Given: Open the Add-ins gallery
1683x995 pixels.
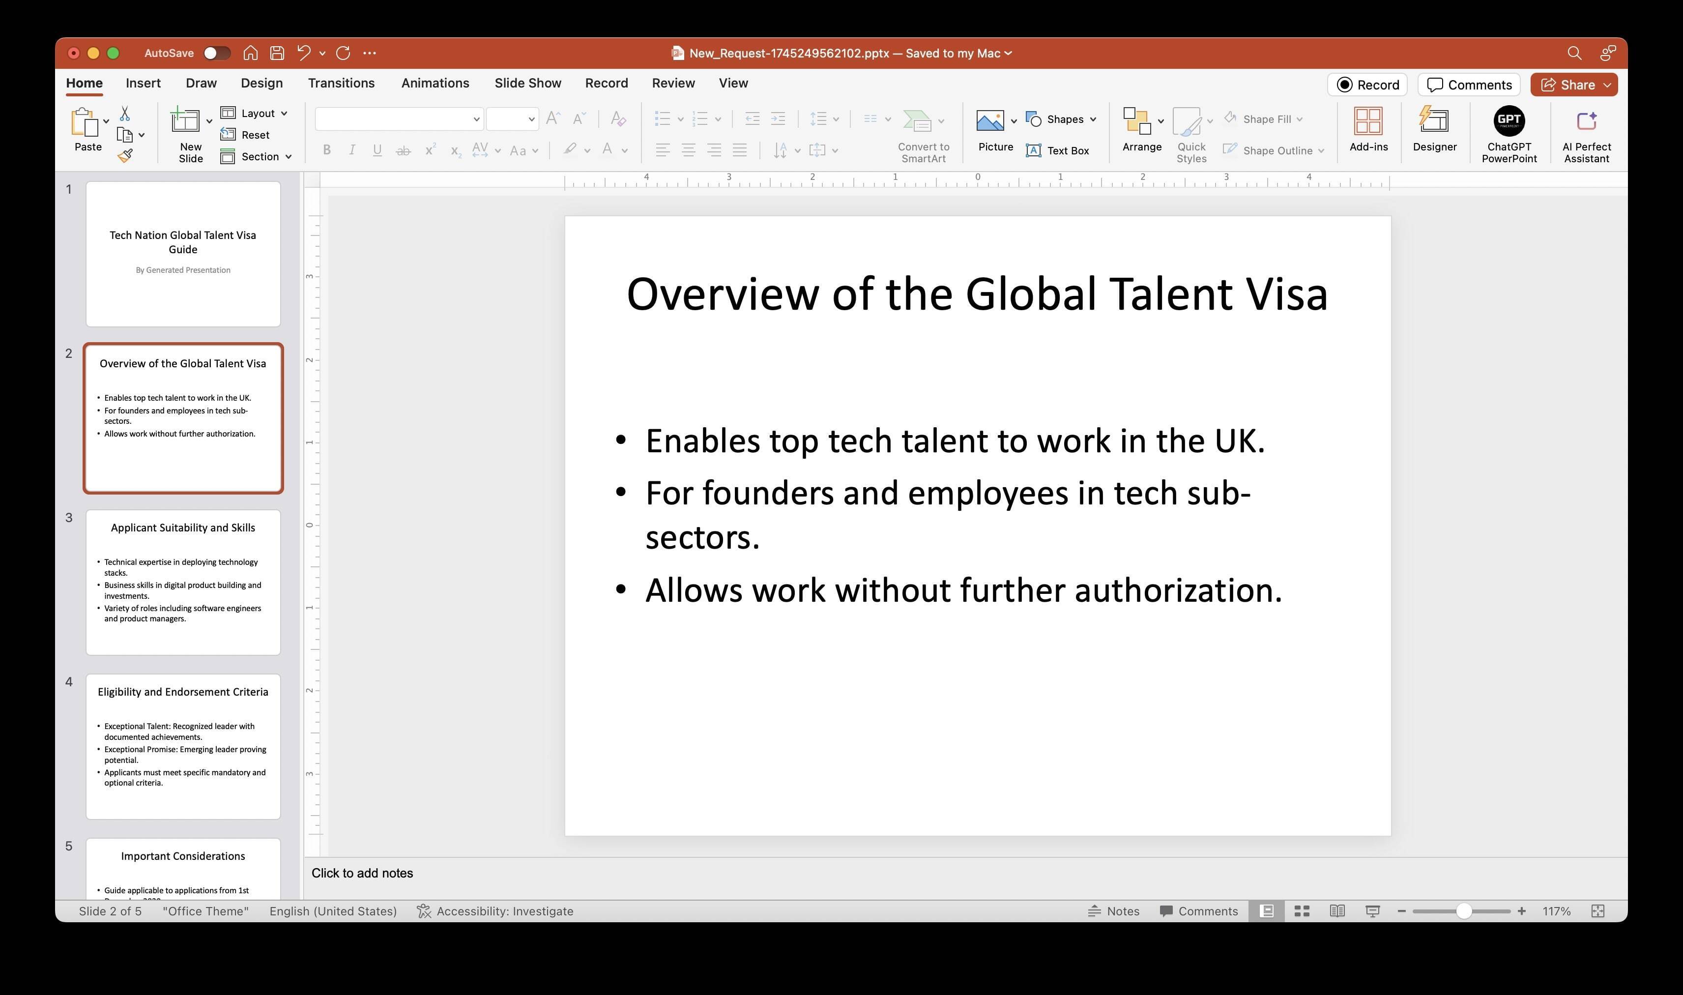Looking at the screenshot, I should 1368,129.
